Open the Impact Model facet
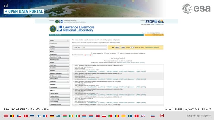Viewport: 214px width, 120px height. coord(59,93)
